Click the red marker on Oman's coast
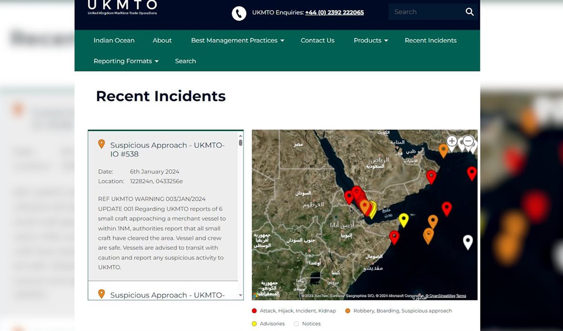Viewport: 563px width, 331px height. coord(431,177)
